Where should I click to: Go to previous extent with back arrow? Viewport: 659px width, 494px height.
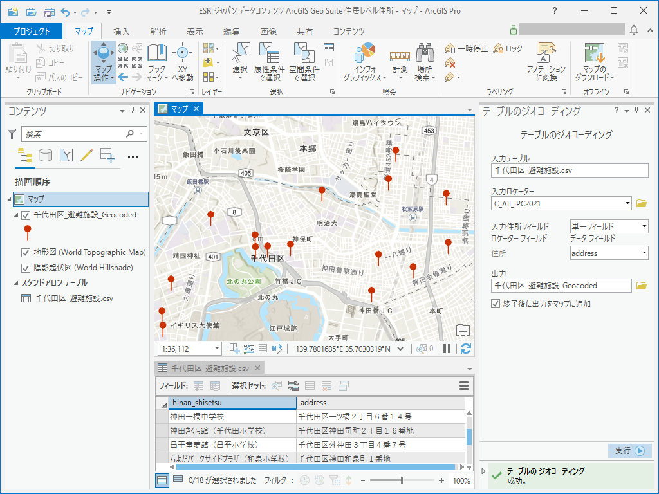[123, 77]
